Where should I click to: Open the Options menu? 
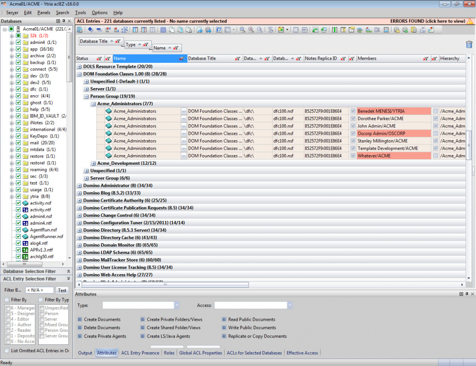click(100, 12)
